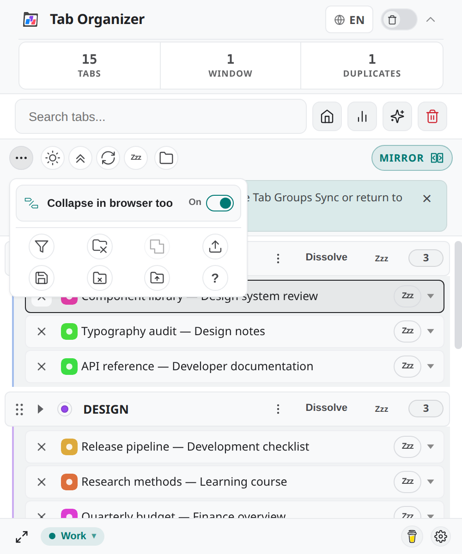The image size is (462, 554).
Task: Toggle the MIRROR mode button
Action: point(412,158)
